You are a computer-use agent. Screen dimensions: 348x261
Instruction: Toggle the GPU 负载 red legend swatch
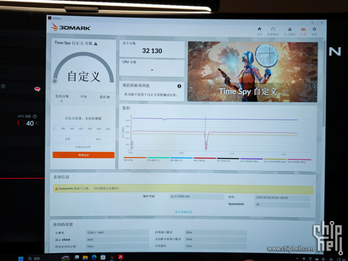[205, 158]
